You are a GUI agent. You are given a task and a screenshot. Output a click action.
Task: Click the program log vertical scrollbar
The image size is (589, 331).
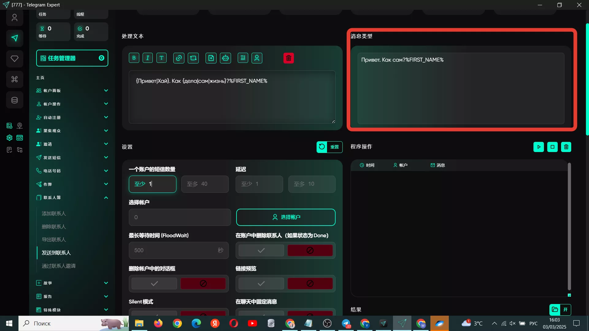pos(569,226)
